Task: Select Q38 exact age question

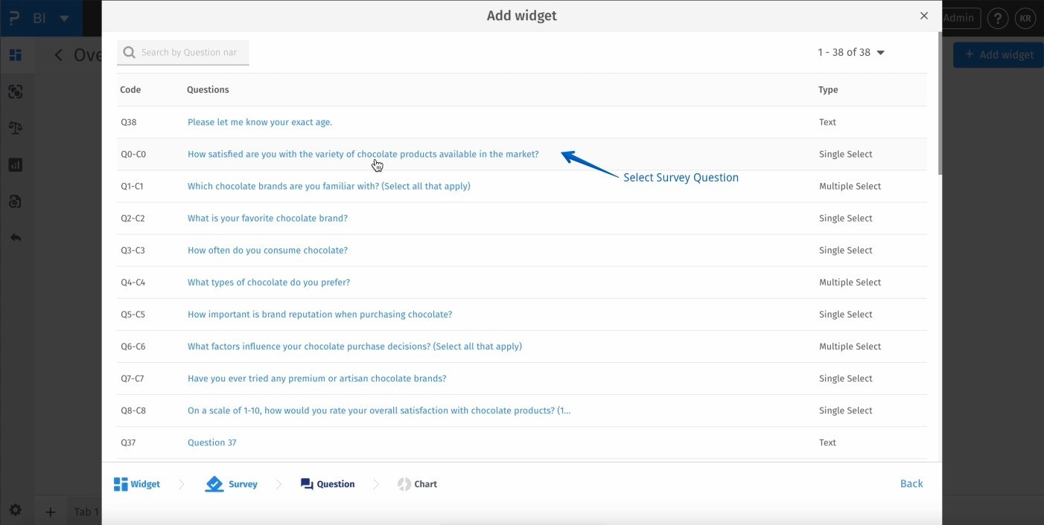Action: pos(260,122)
